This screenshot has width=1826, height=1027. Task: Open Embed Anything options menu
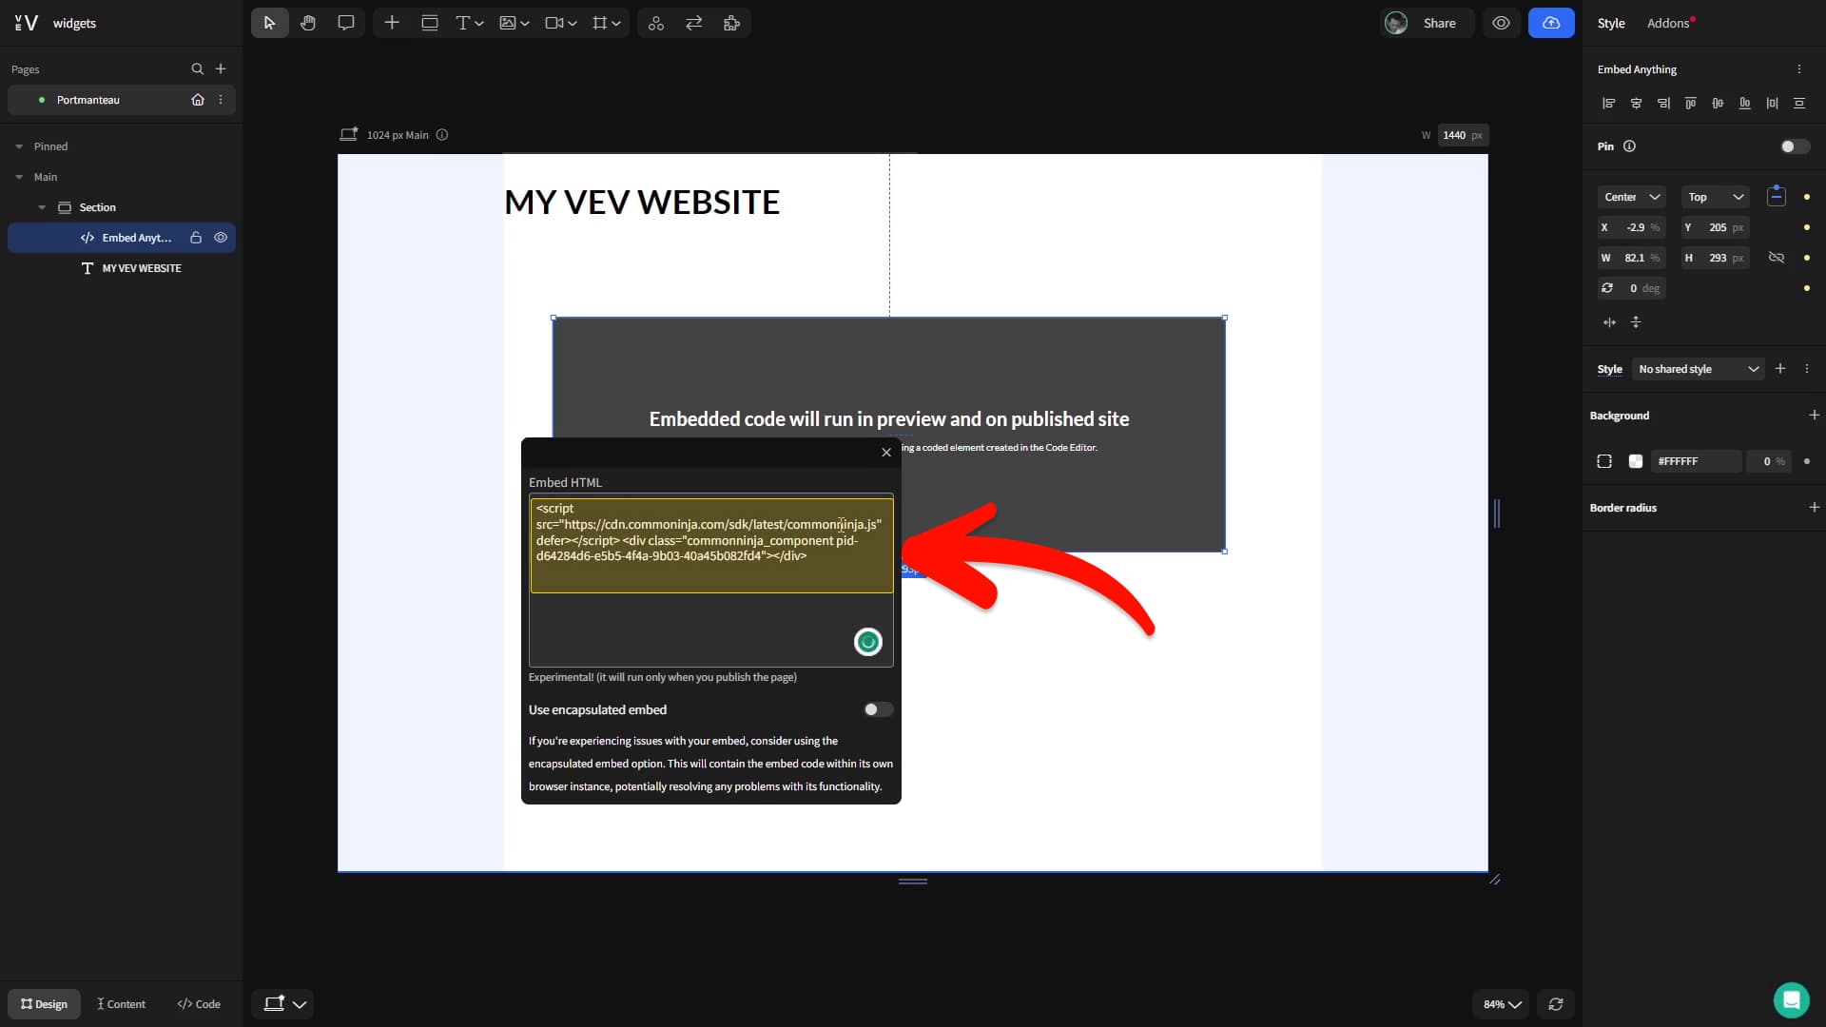point(1798,69)
